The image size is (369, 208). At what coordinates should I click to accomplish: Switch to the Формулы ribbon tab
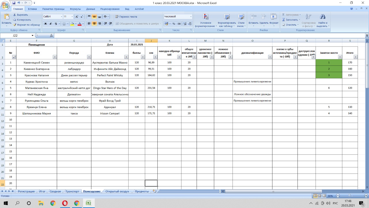pyautogui.click(x=75, y=9)
